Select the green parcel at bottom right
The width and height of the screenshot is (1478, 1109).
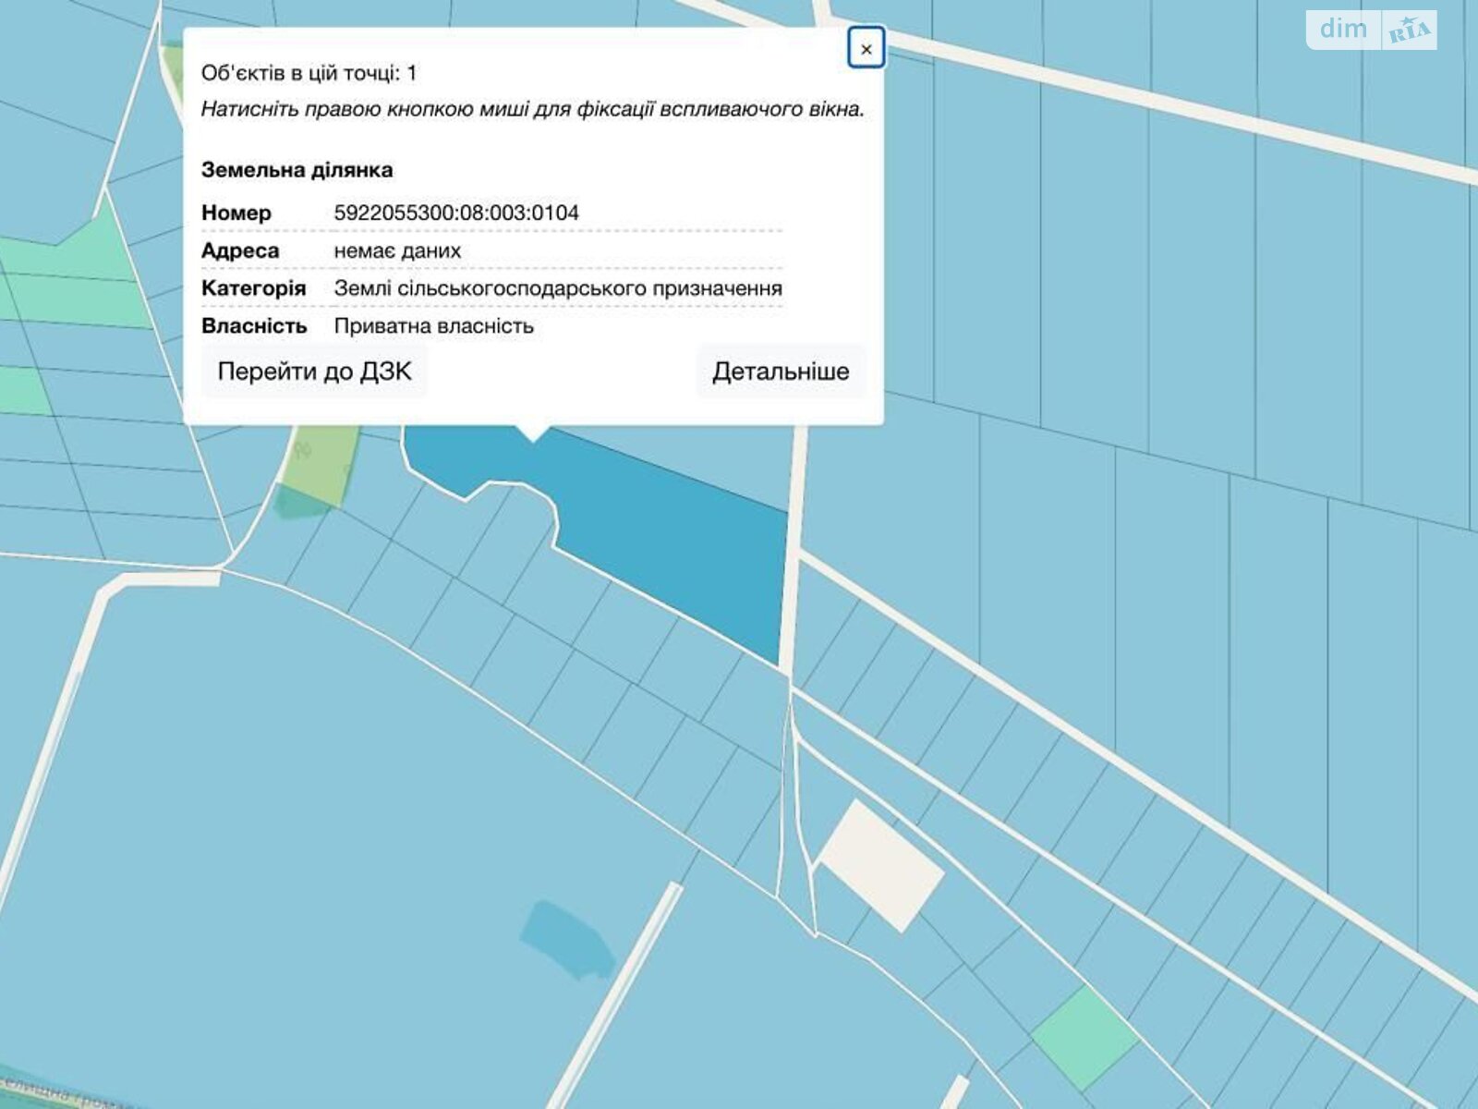1084,1036
